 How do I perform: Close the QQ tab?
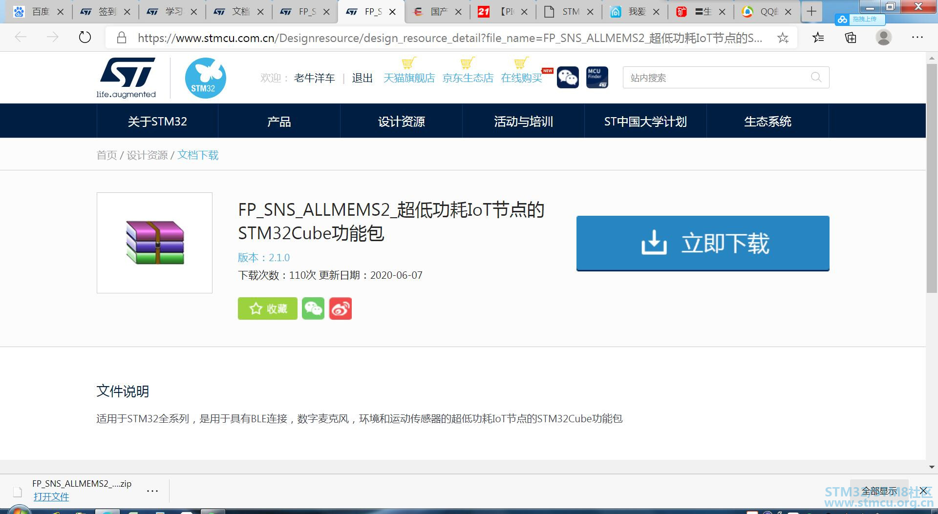(788, 12)
